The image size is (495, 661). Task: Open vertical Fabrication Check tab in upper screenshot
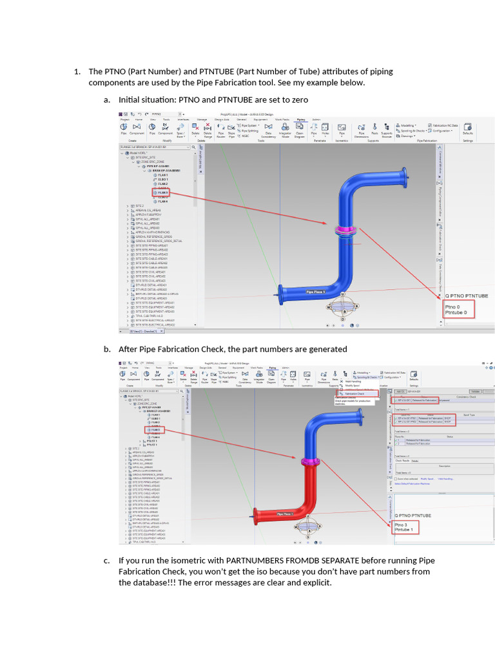440,239
